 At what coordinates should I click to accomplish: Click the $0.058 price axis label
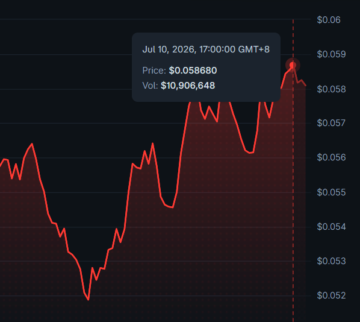pos(331,89)
